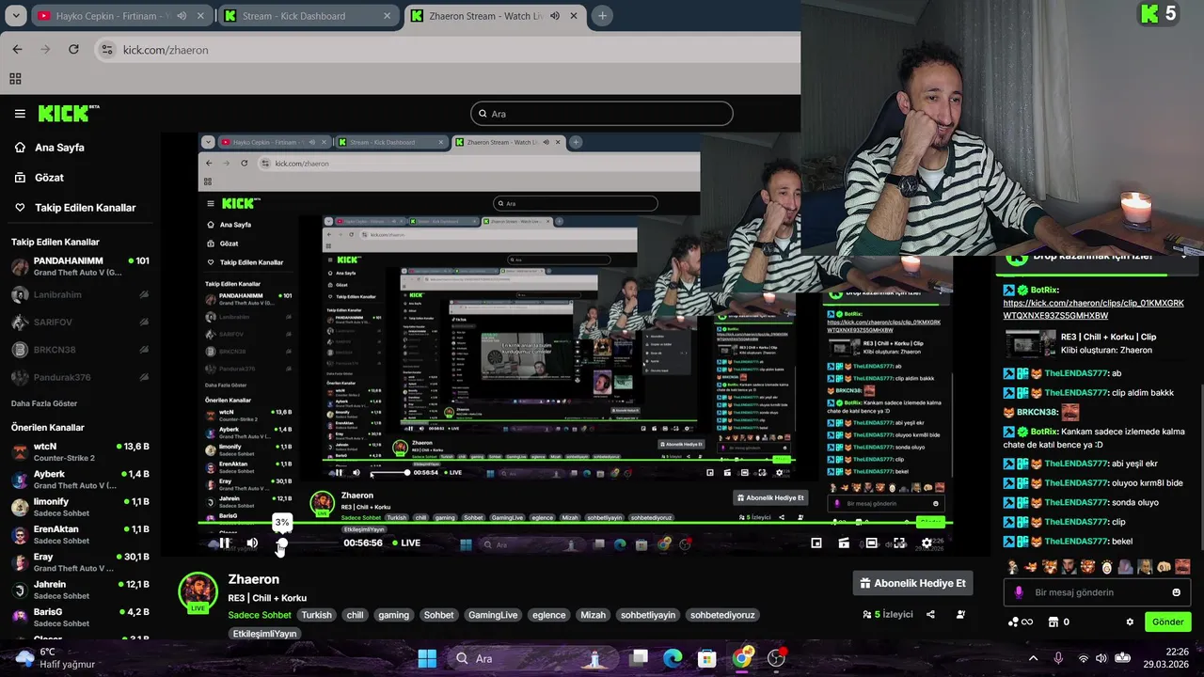Screen dimensions: 1204x677
Task: Open chat emoji picker
Action: tap(1176, 592)
